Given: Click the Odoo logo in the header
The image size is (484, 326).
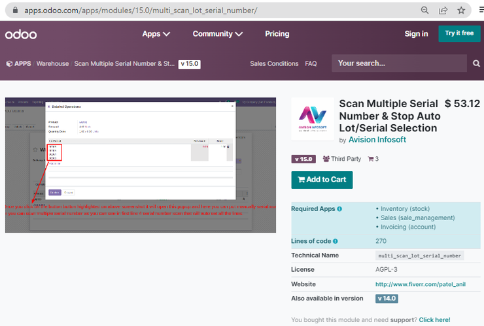Looking at the screenshot, I should click(x=21, y=34).
